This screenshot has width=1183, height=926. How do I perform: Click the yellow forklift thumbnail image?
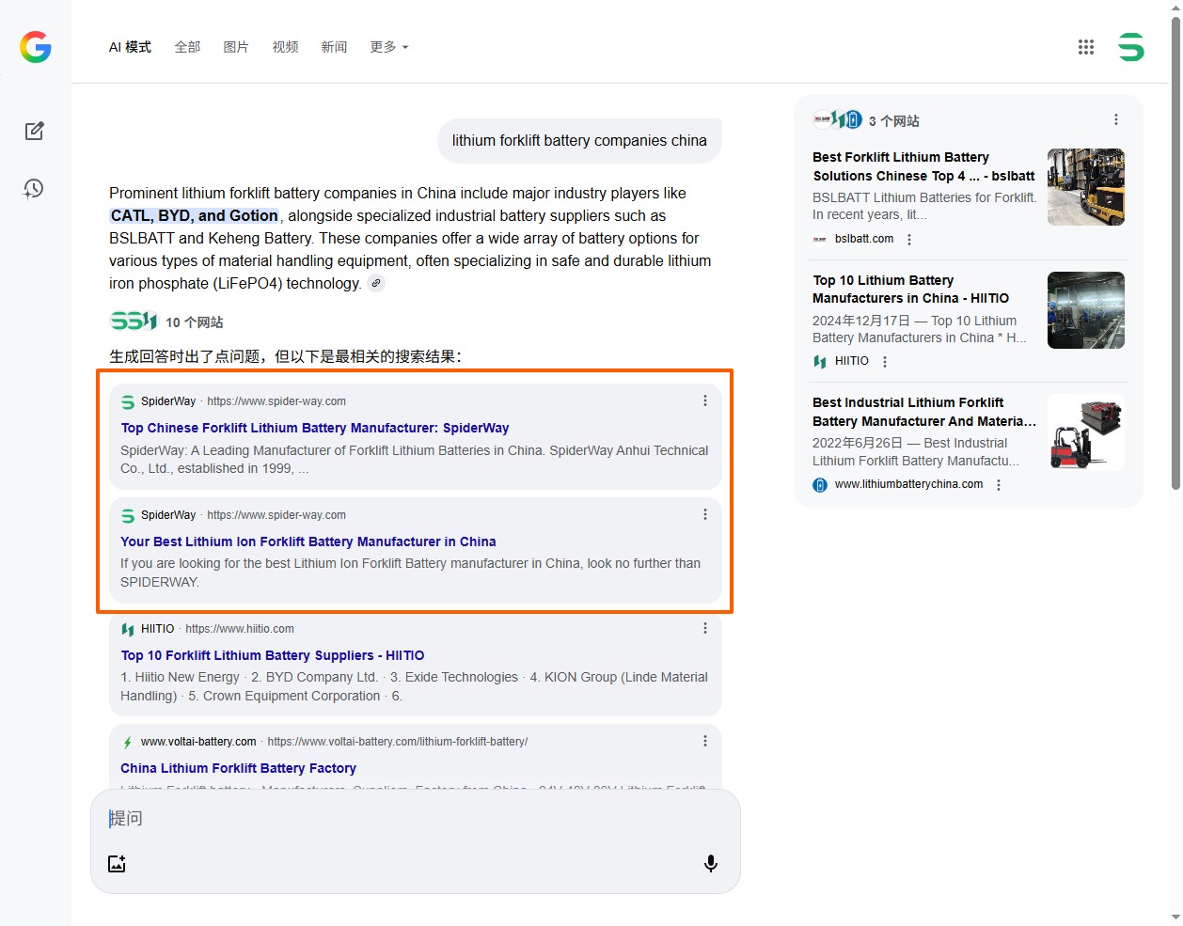(x=1086, y=187)
